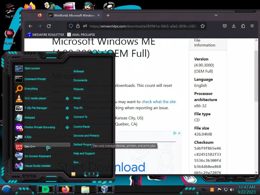Open This PC in start menu list
Image resolution: width=260 pixels, height=195 pixels.
pyautogui.click(x=78, y=108)
